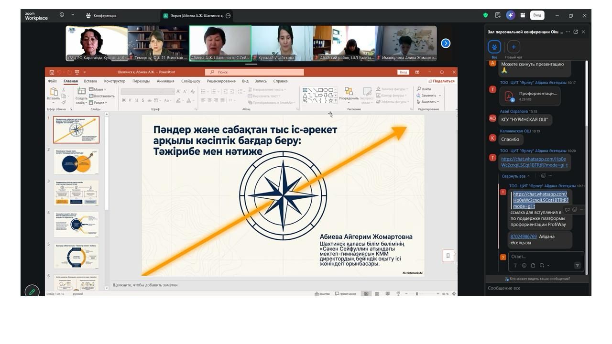612x344 pixels.
Task: Switch to the Конференция tab
Action: (101, 16)
